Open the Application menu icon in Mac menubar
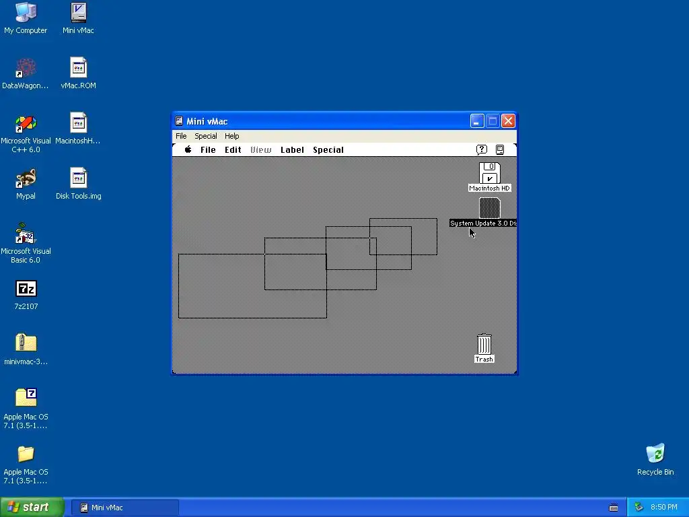 [x=500, y=149]
